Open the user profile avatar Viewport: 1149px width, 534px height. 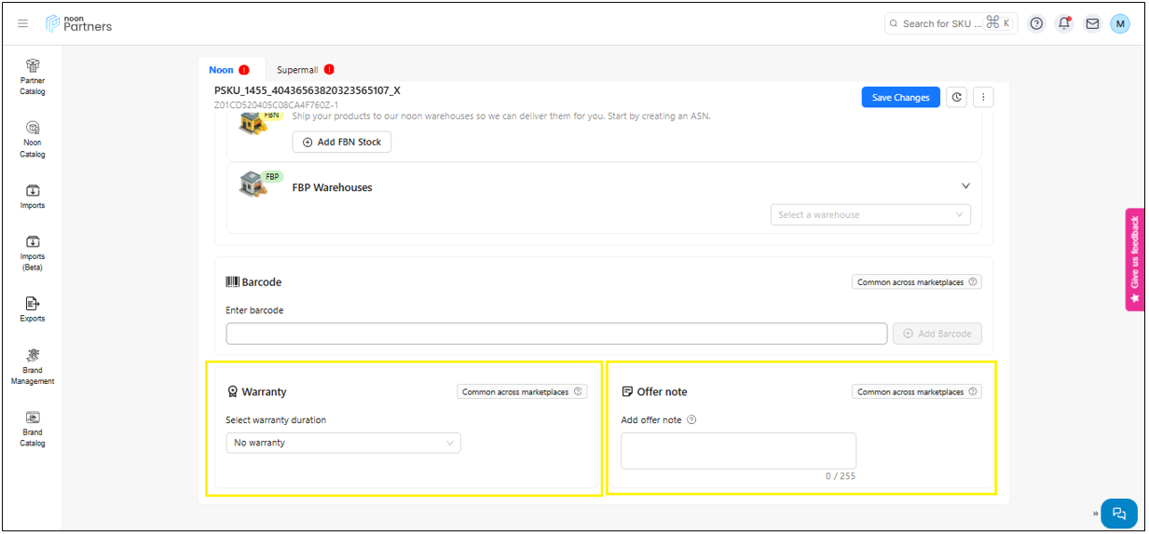[x=1120, y=24]
